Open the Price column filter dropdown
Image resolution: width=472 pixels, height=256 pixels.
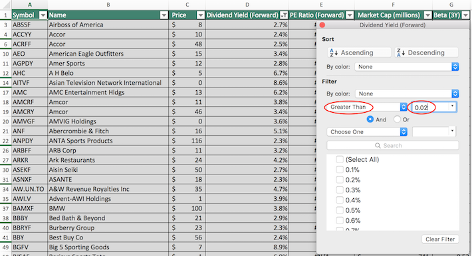pos(201,15)
